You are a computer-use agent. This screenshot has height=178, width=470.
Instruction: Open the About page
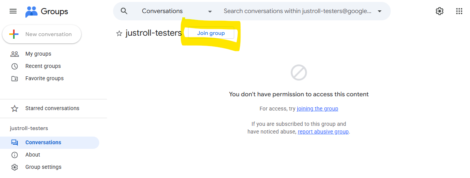click(33, 155)
